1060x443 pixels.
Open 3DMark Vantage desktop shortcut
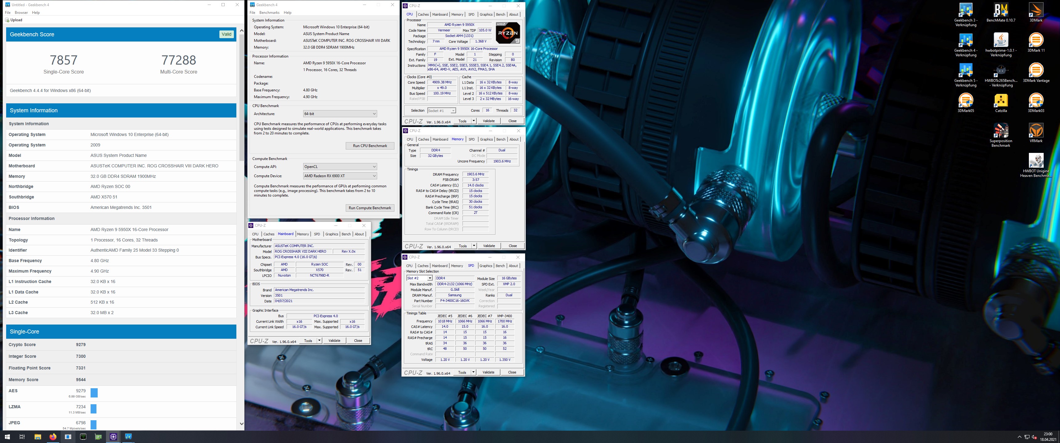click(1036, 73)
